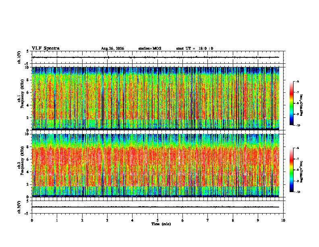The image size is (319, 247).
Task: Click the "-10" label on ch.2 color bar
Action: (x=298, y=192)
